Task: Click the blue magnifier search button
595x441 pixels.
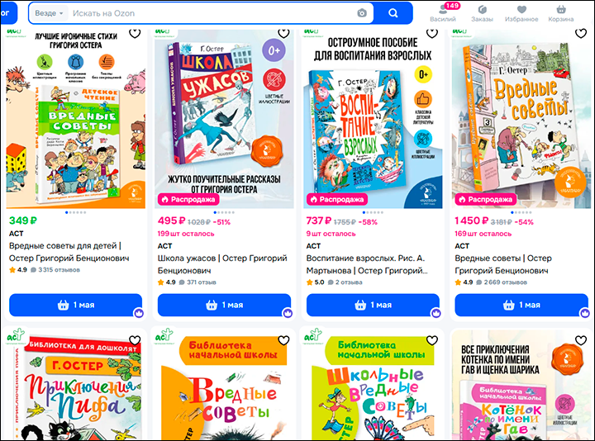Action: click(x=393, y=13)
